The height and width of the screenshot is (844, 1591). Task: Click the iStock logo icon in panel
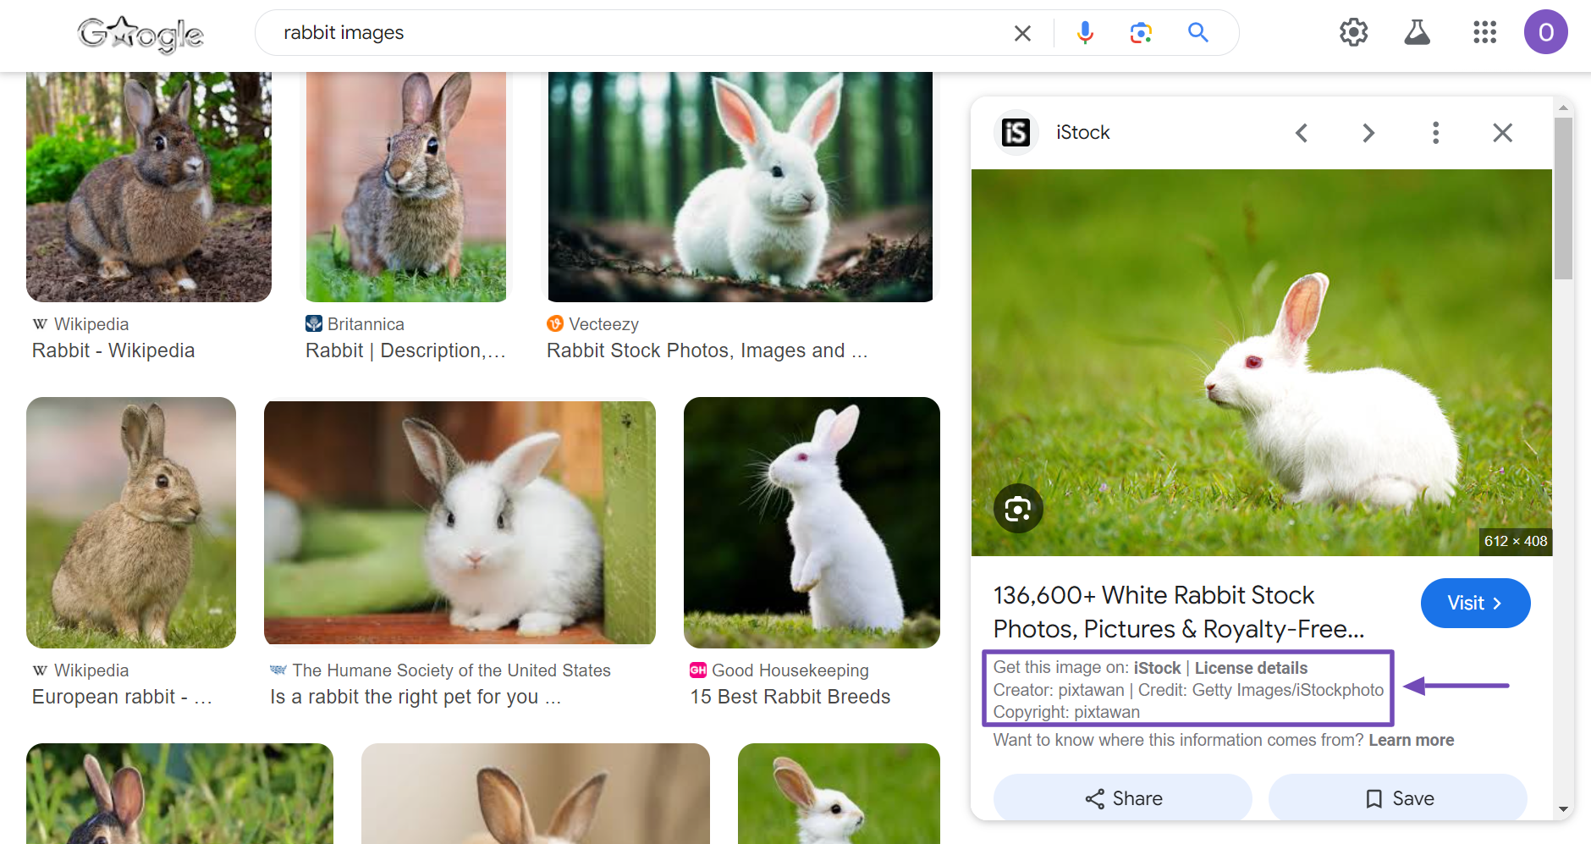[1016, 133]
